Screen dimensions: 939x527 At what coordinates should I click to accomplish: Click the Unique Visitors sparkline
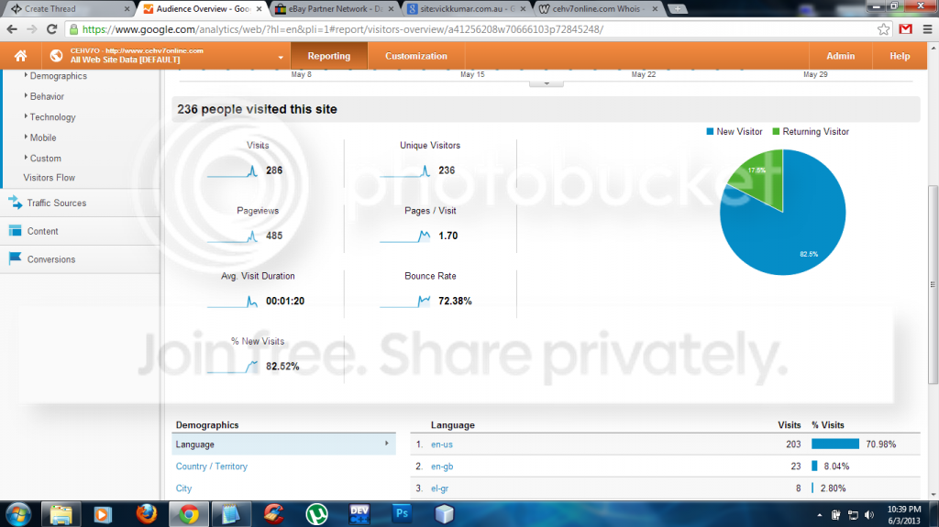click(x=404, y=171)
